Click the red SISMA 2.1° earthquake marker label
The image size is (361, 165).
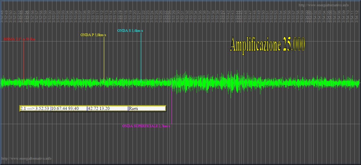point(19,39)
